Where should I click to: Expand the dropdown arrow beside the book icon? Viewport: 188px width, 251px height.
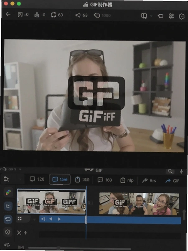tap(151, 16)
